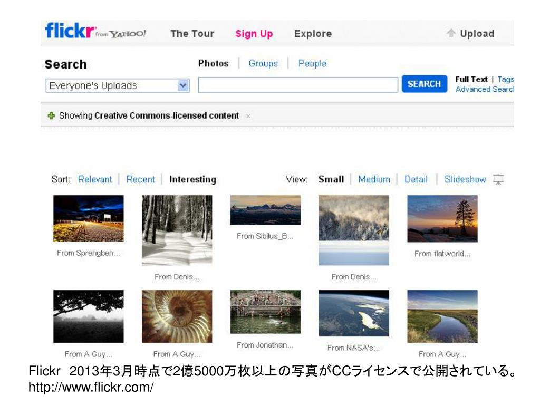540x405 pixels.
Task: Click the search text field
Action: coord(298,85)
